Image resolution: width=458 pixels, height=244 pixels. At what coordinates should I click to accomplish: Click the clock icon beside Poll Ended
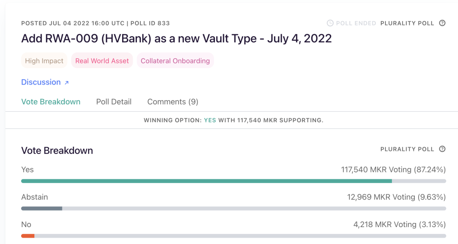click(330, 23)
